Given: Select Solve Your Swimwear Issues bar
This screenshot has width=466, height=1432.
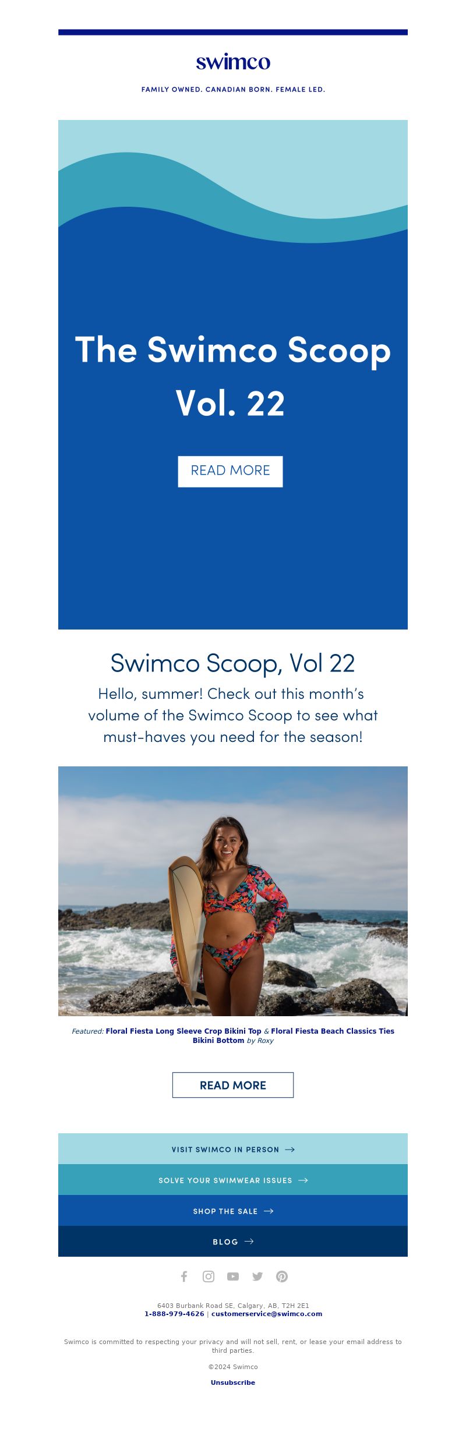Looking at the screenshot, I should (233, 1180).
